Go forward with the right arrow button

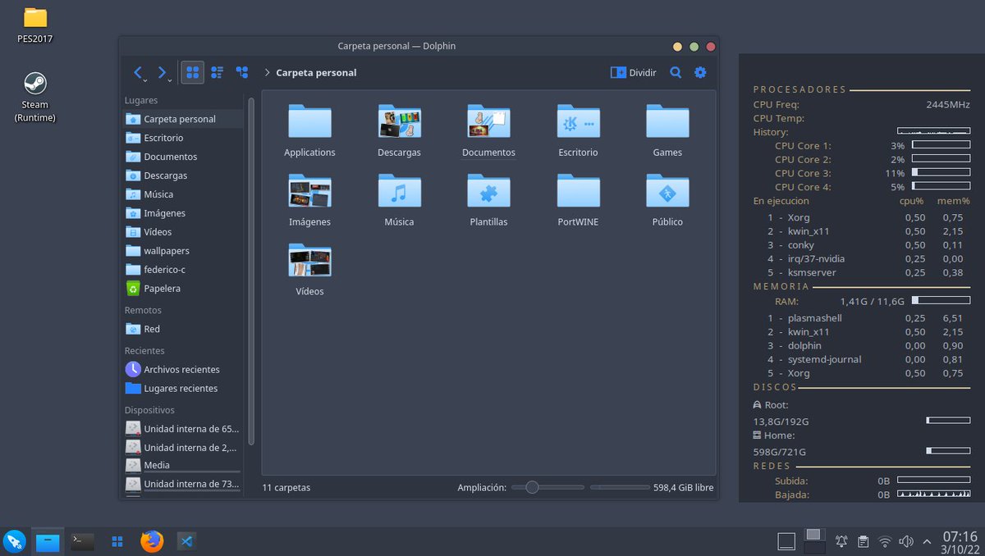coord(163,72)
